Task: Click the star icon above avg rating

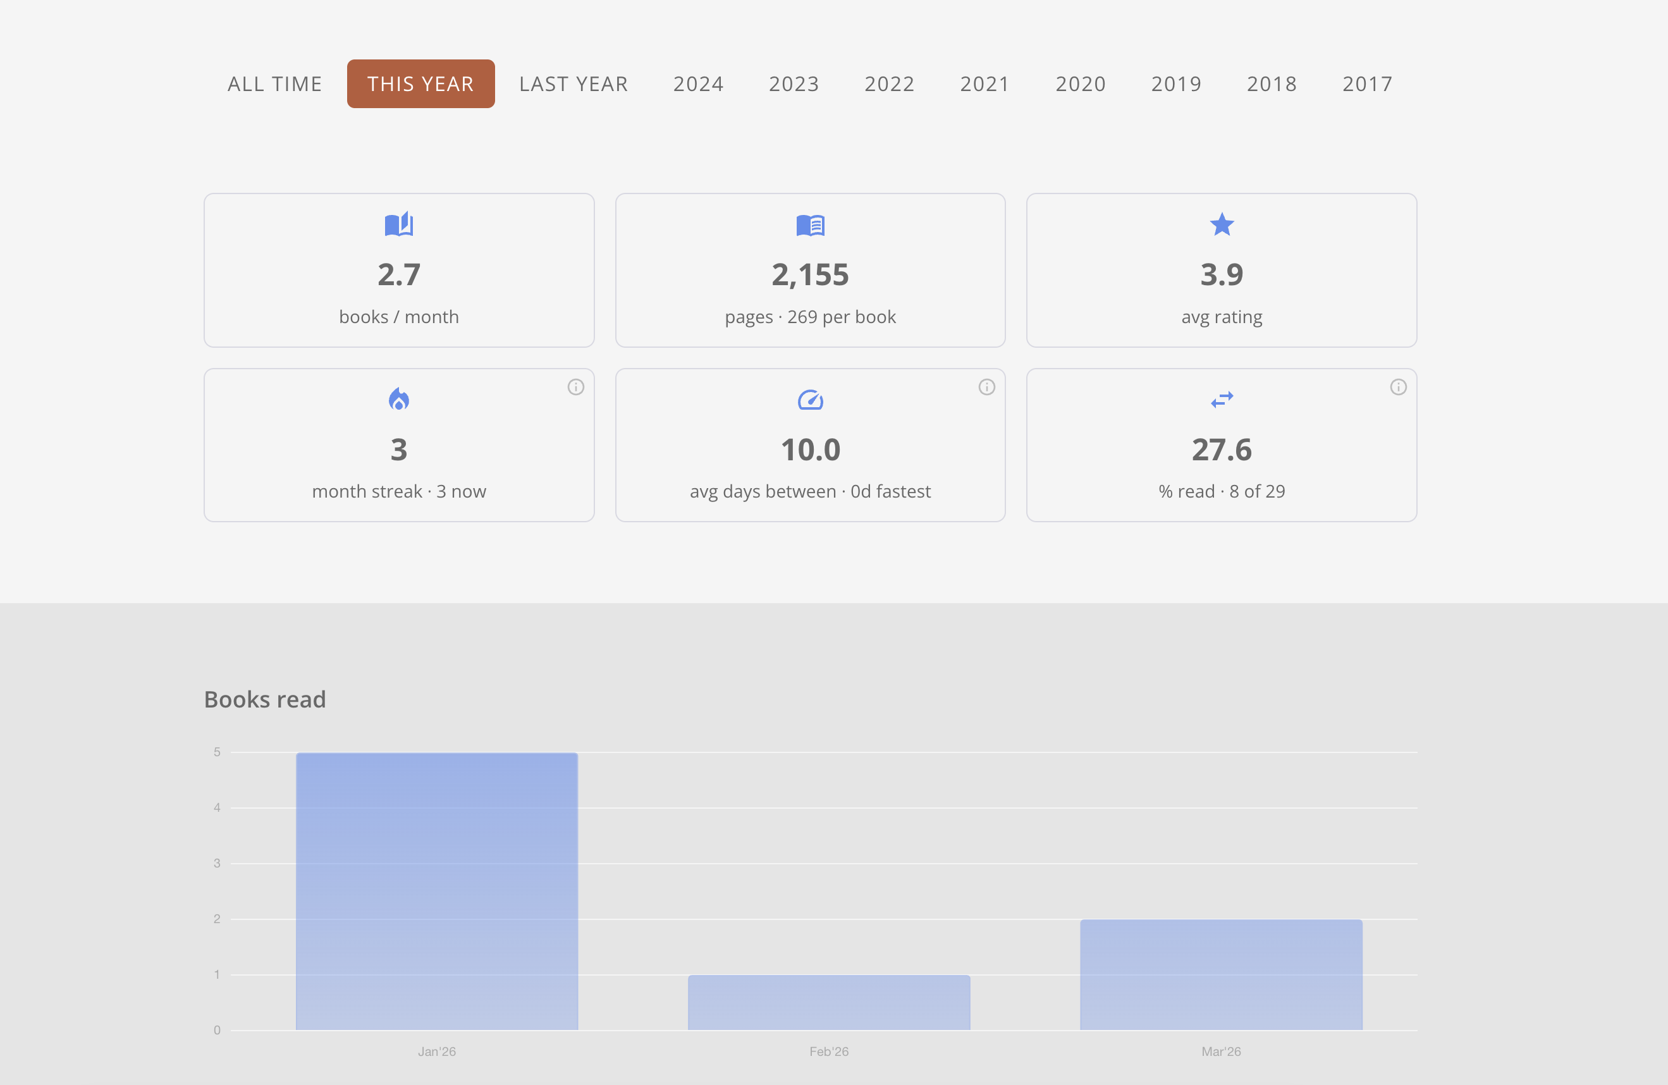Action: point(1222,225)
